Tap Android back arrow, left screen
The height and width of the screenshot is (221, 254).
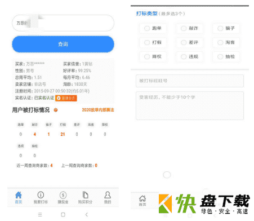coord(86,215)
